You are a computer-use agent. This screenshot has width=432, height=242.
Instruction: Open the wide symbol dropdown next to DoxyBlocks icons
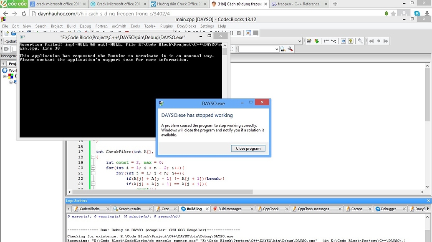tap(300, 41)
